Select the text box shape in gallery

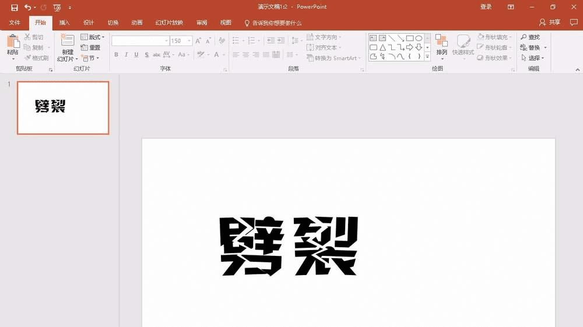click(x=373, y=38)
